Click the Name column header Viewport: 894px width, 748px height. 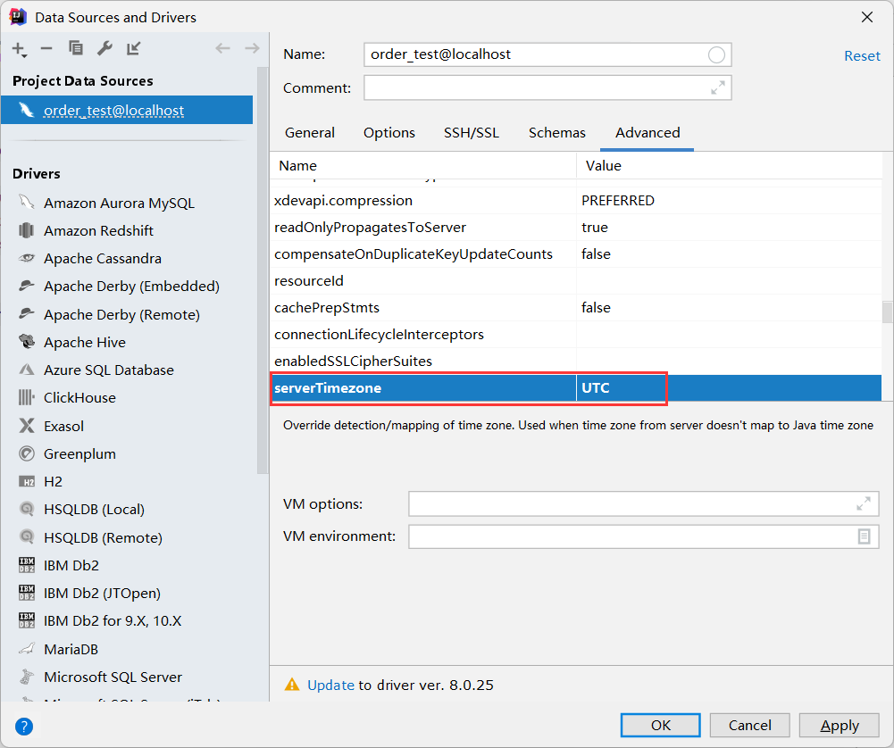(x=423, y=166)
